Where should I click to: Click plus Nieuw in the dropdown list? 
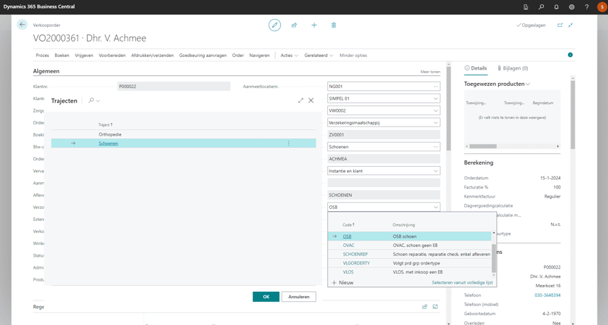point(343,283)
